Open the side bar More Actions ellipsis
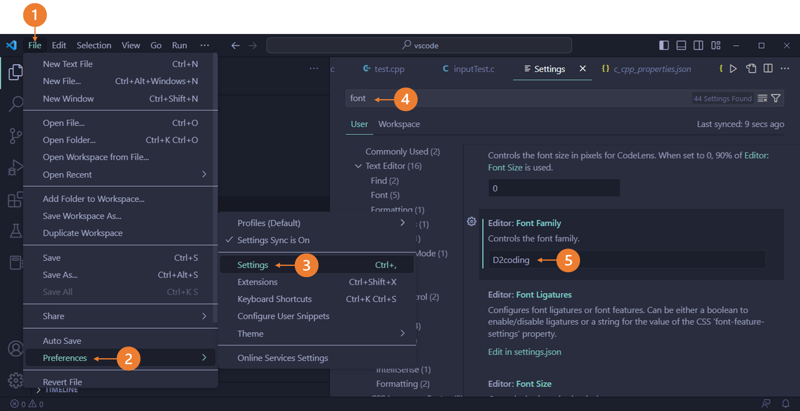Viewport: 800px width, 411px height. pos(314,68)
